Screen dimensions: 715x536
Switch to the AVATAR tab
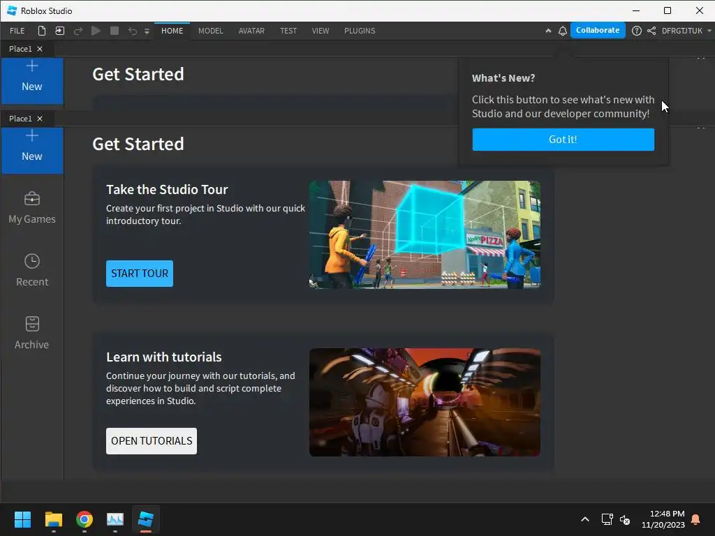251,31
